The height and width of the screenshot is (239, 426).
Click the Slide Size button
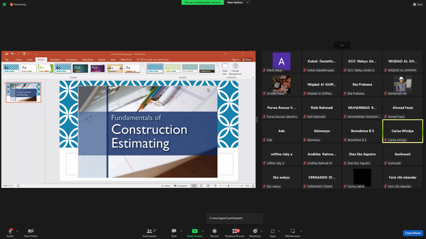[225, 69]
